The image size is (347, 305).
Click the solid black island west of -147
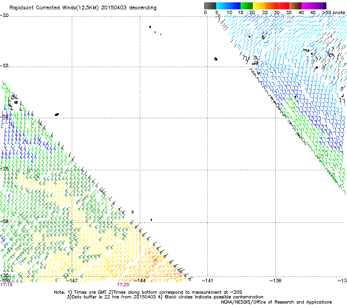click(57, 114)
